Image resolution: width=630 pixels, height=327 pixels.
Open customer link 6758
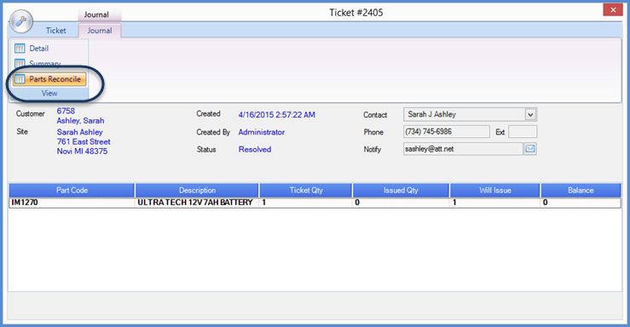[x=66, y=112]
